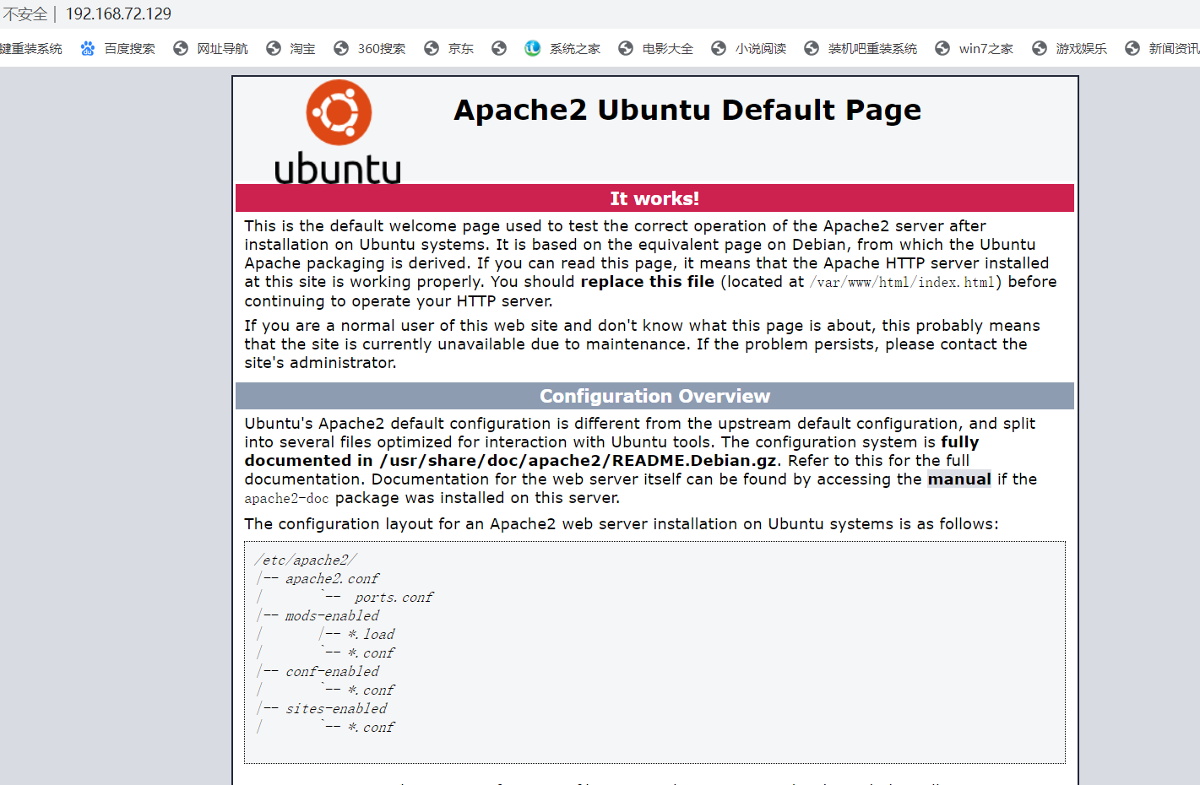Open the 网址导航 bookmark
Screen dimensions: 1200x785
[211, 49]
